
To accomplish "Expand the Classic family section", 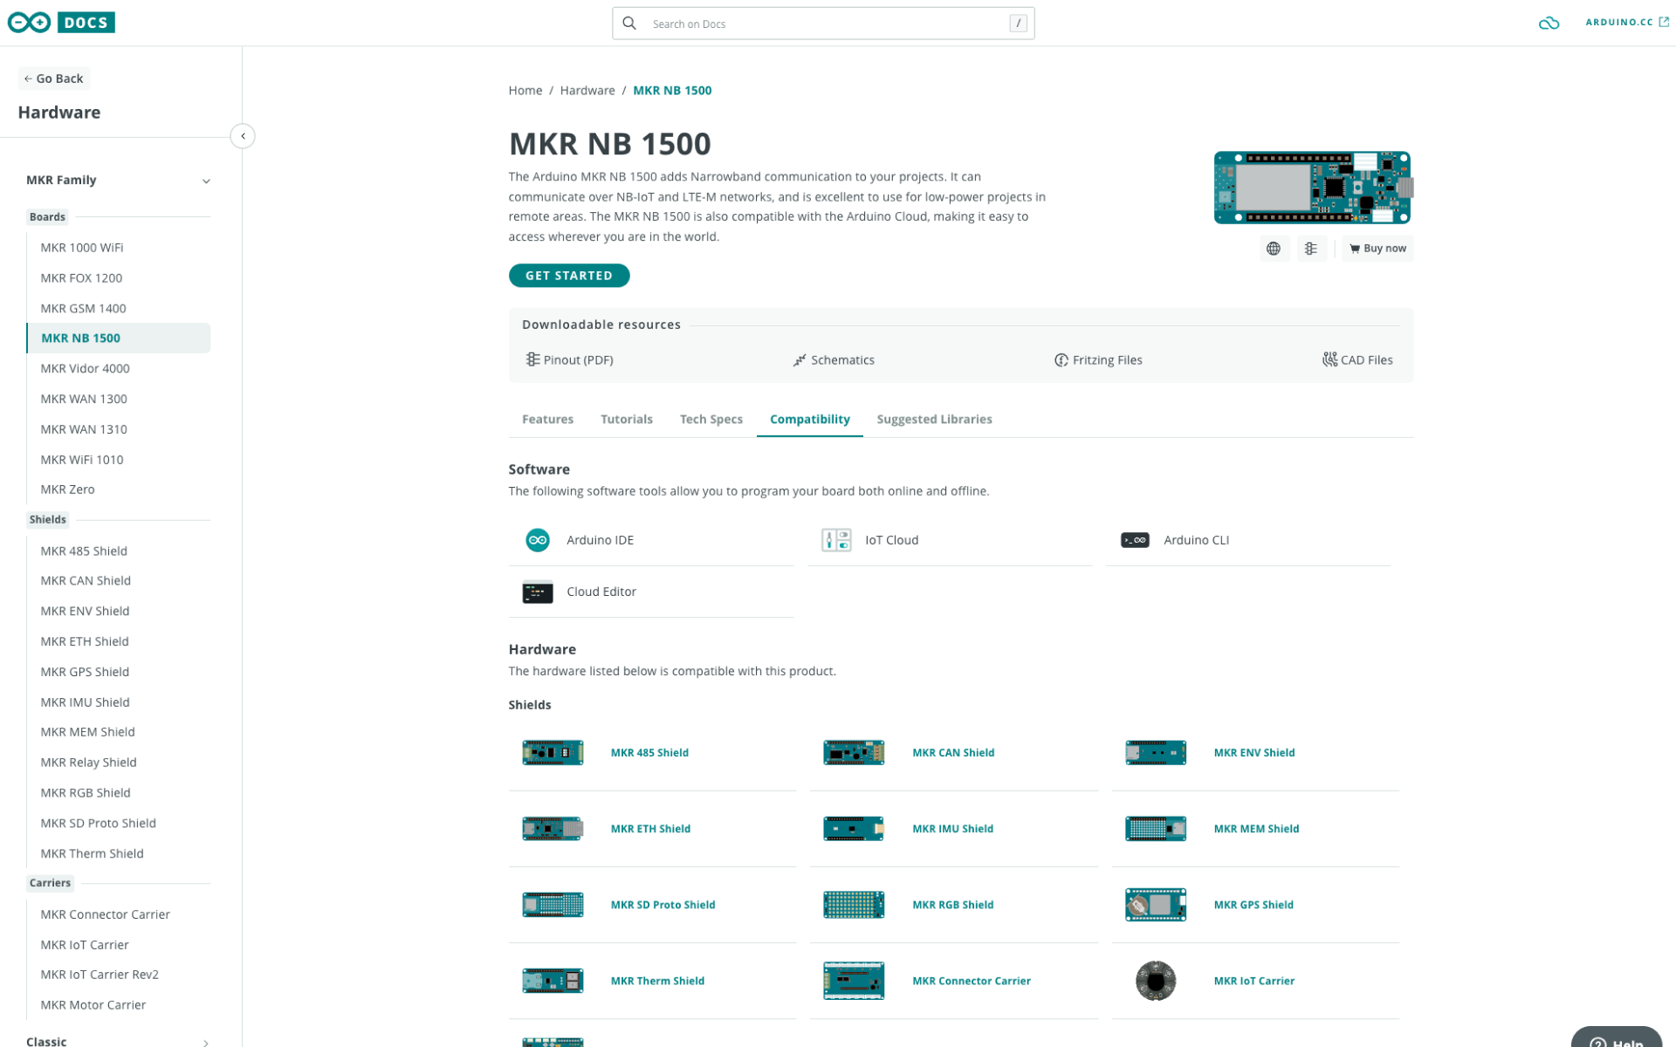I will pos(206,1042).
